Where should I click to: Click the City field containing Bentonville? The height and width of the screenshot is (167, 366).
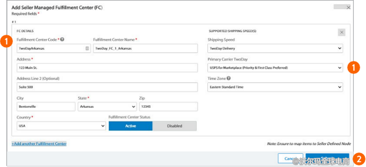pos(46,107)
